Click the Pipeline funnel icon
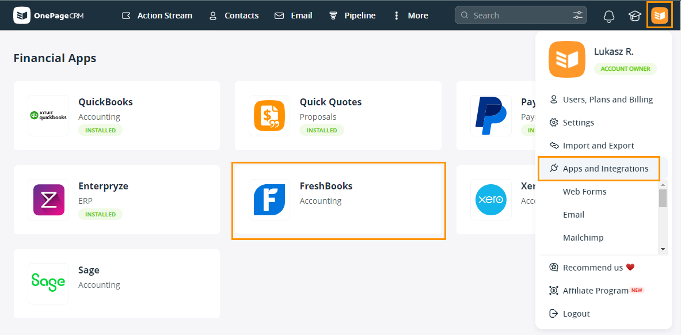This screenshot has height=335, width=681. pos(333,16)
